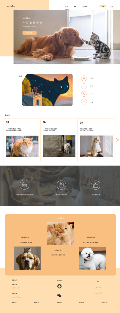
Task: Click the pet hospital icon on dark banner
Action: 96,185
